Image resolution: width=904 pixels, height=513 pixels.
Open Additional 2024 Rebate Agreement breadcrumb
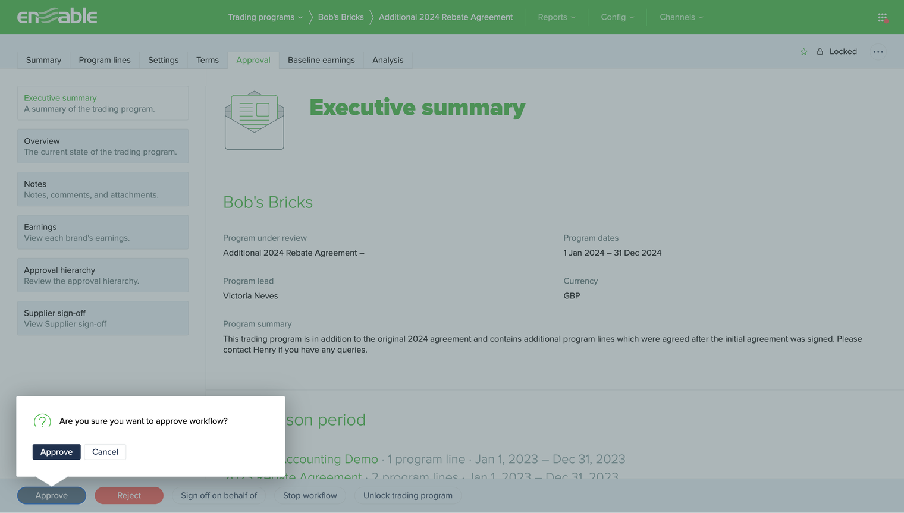coord(445,17)
